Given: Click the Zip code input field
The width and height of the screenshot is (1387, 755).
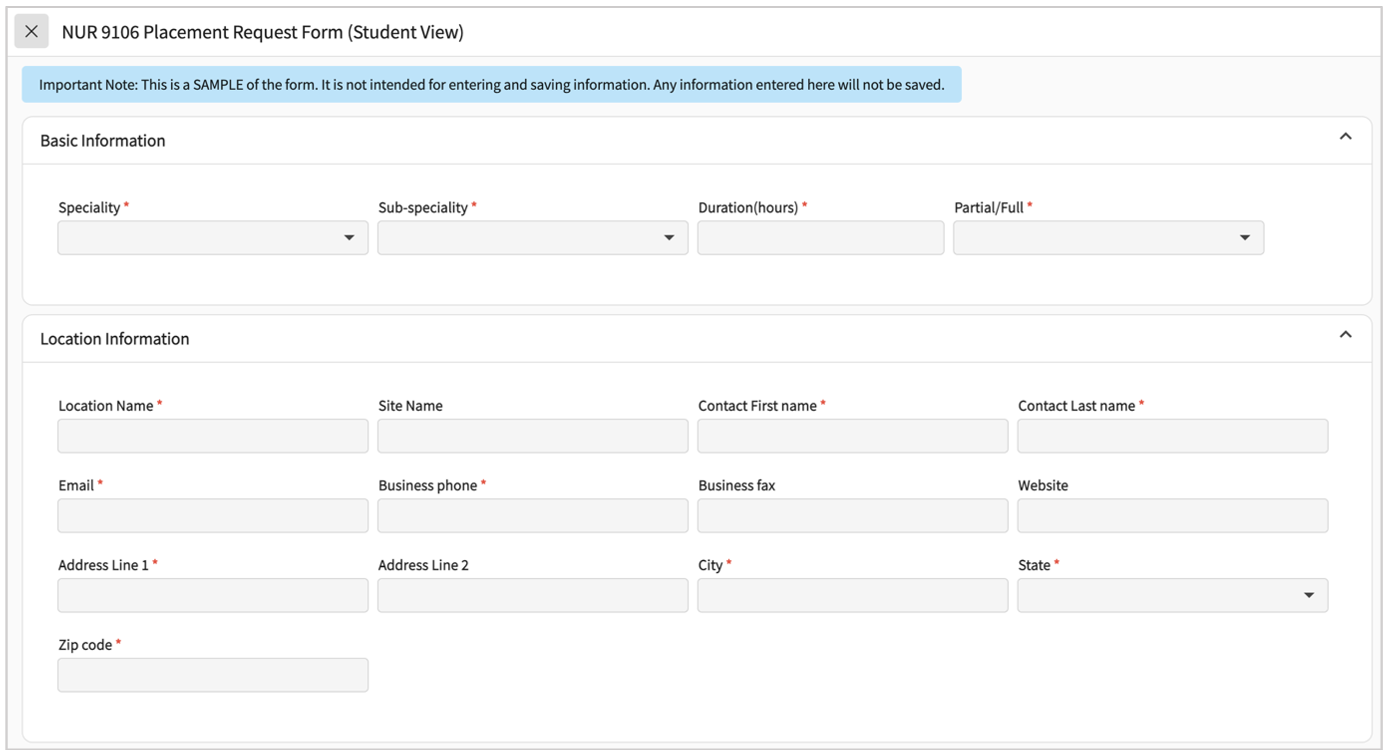Looking at the screenshot, I should click(213, 675).
